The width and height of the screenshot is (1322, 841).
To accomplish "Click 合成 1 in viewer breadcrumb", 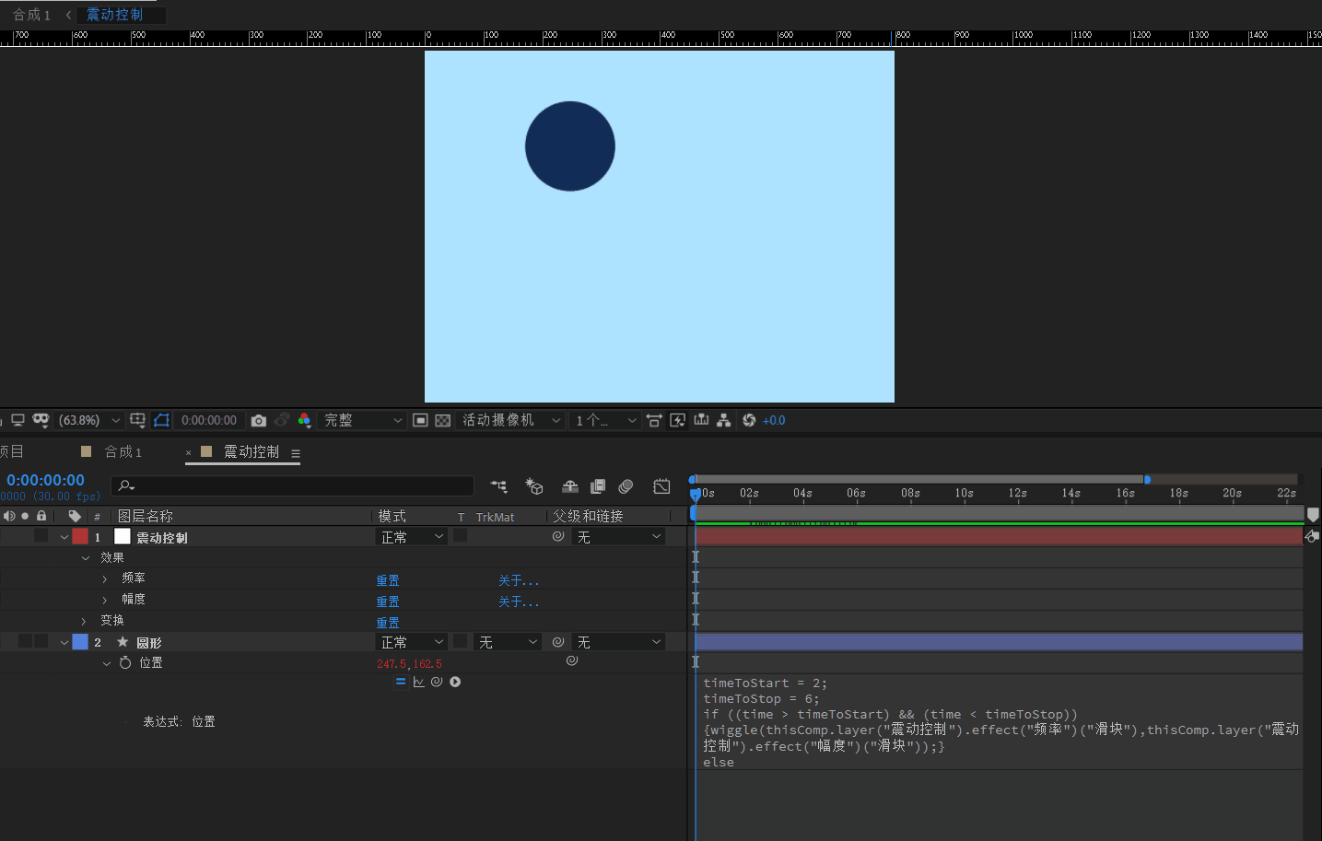I will (32, 15).
